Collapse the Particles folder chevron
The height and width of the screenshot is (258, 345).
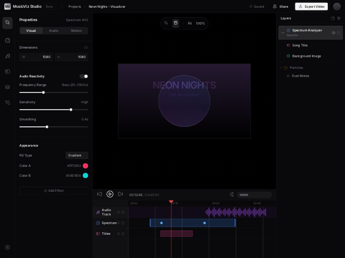pos(281,68)
